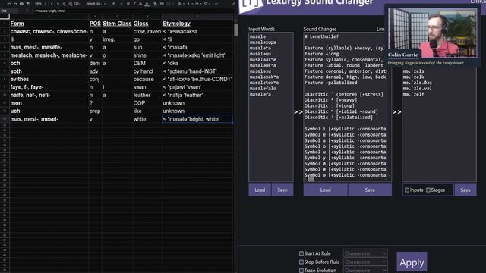Click the font size field

coord(113,4)
